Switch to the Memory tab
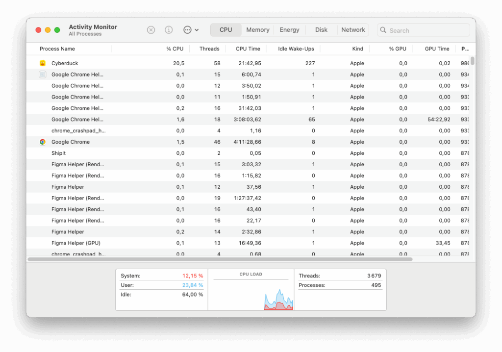 [258, 30]
